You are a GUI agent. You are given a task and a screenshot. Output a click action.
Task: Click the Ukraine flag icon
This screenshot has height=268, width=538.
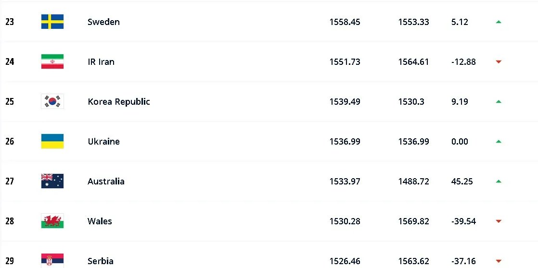pos(52,141)
